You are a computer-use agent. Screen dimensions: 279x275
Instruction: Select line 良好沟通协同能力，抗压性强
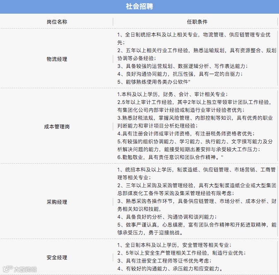coord(180,74)
